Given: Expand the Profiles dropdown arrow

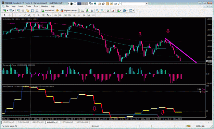Looking at the screenshot, I should 13,11.
